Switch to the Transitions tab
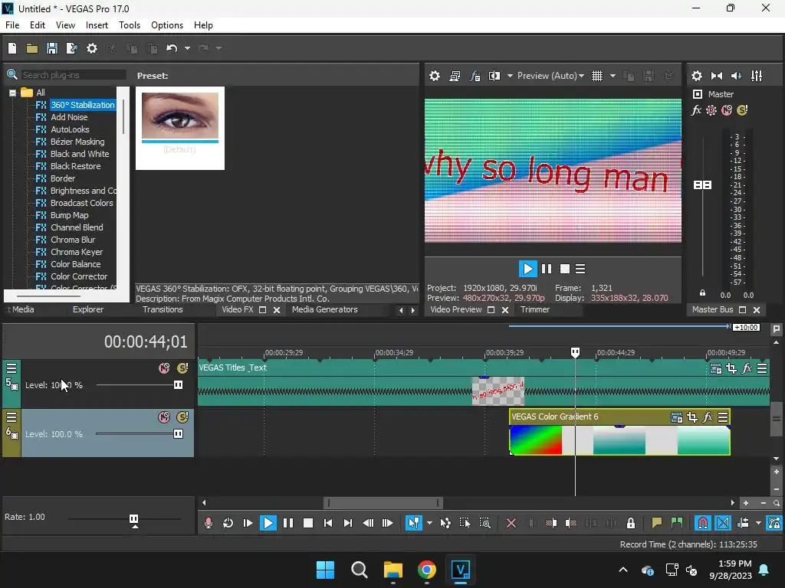The height and width of the screenshot is (588, 785). click(163, 309)
